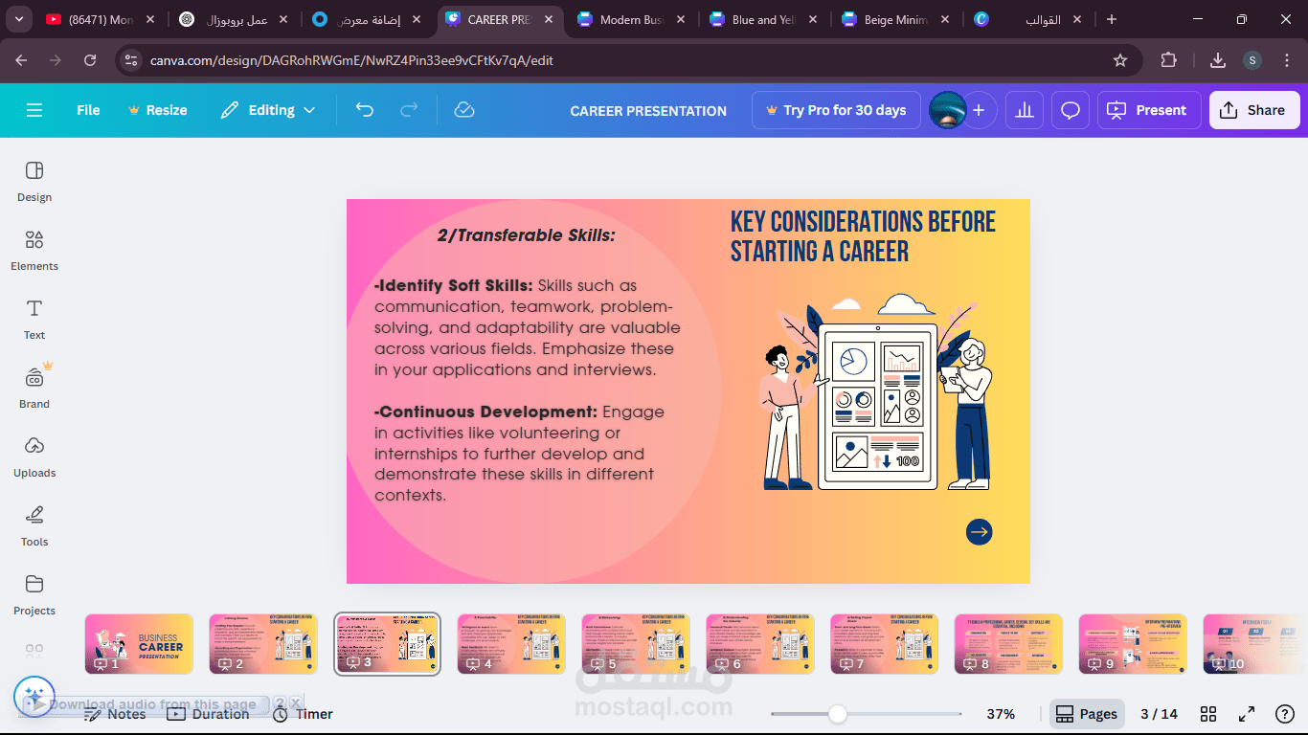Check the cloud save status icon
The image size is (1308, 735).
[464, 110]
